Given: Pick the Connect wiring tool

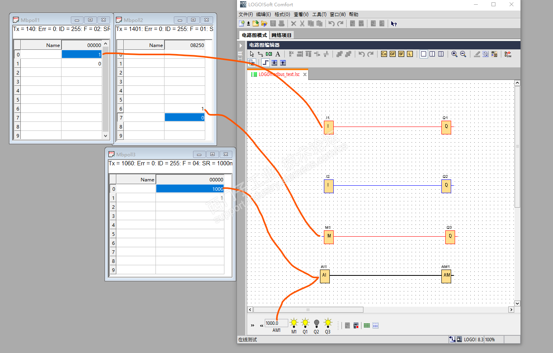Looking at the screenshot, I should [260, 54].
